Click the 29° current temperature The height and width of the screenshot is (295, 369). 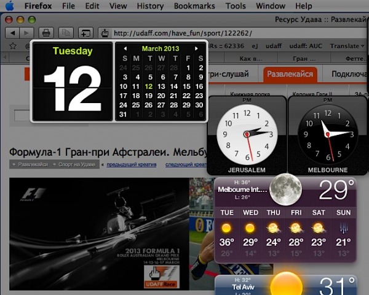tap(336, 190)
